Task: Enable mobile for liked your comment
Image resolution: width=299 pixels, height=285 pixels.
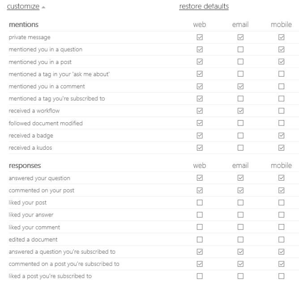Action: coord(282,227)
